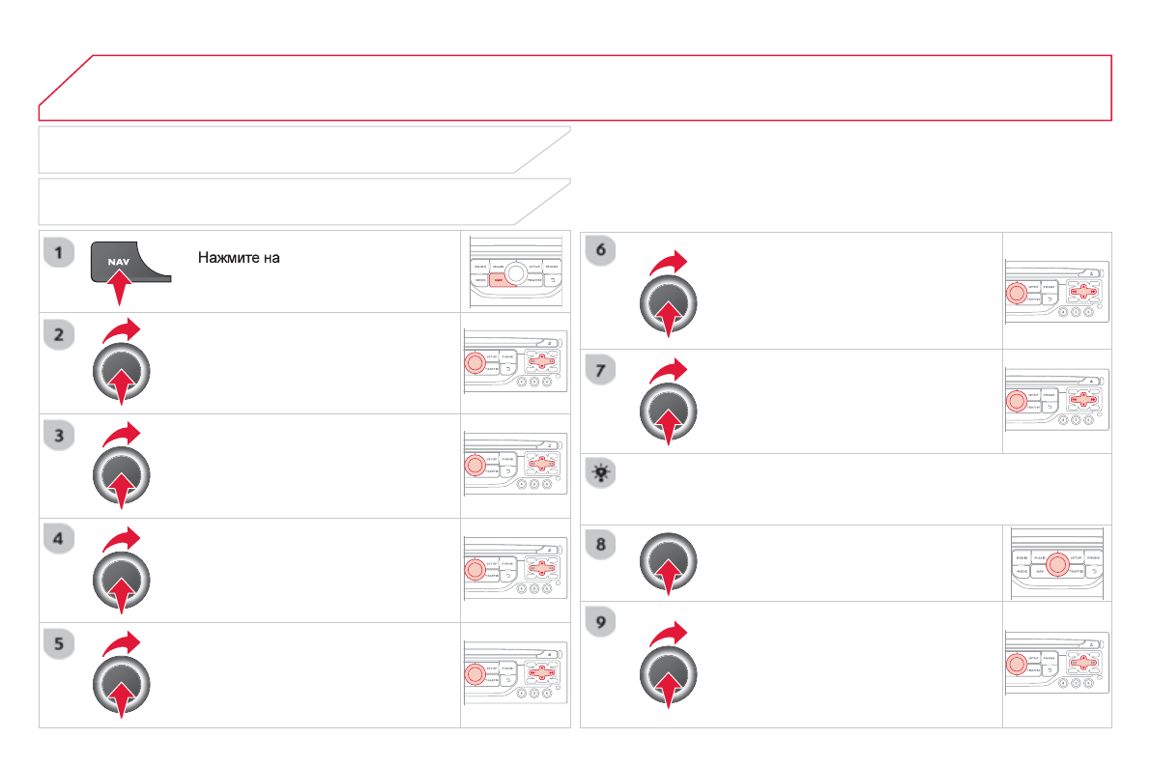This screenshot has height=767, width=1151.
Task: Click the rotary knob in step 2
Action: (121, 374)
